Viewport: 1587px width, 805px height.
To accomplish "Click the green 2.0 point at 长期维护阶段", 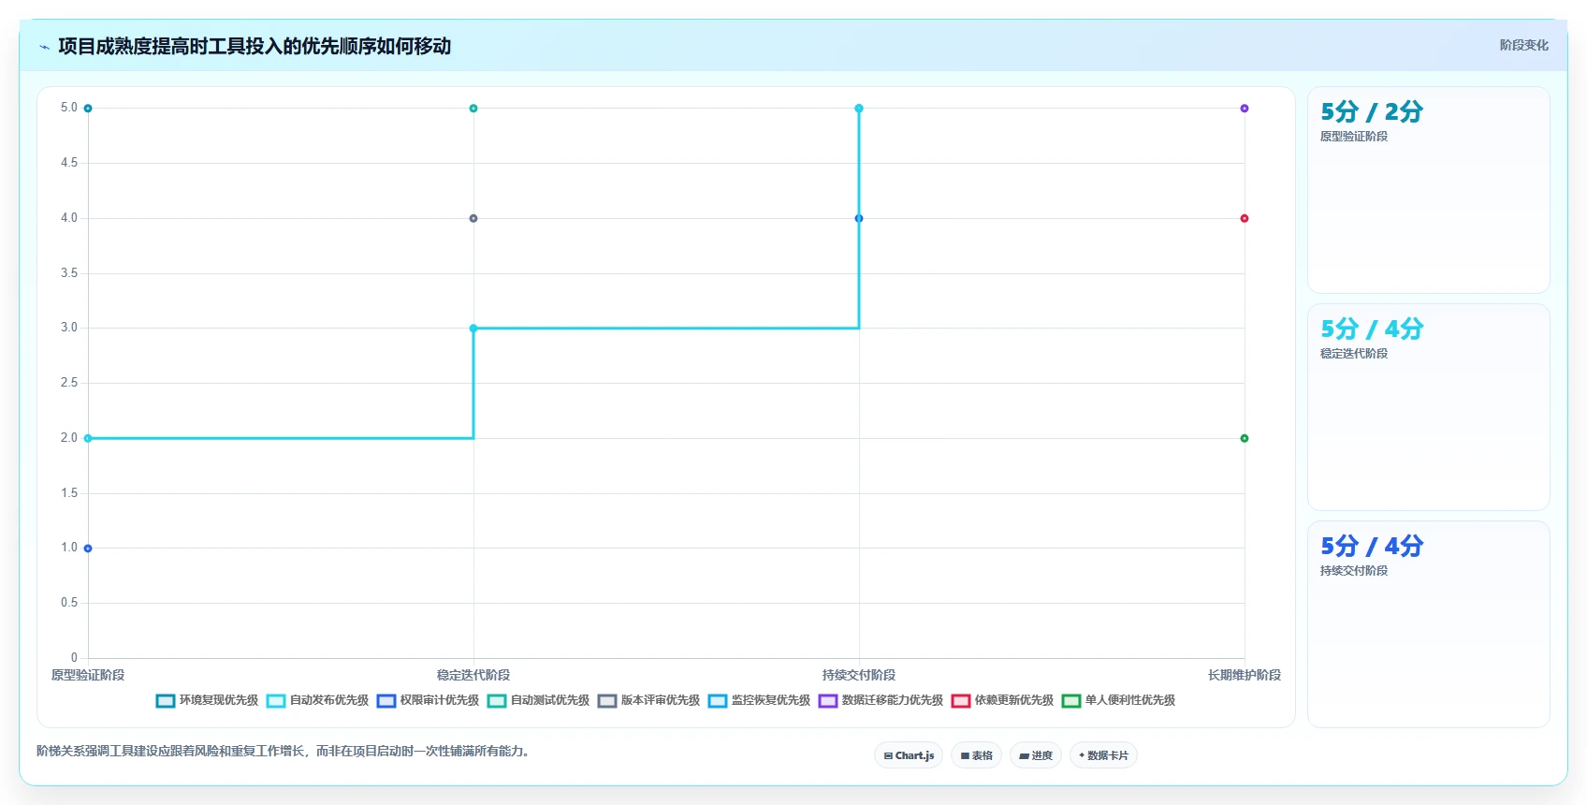I will 1245,438.
